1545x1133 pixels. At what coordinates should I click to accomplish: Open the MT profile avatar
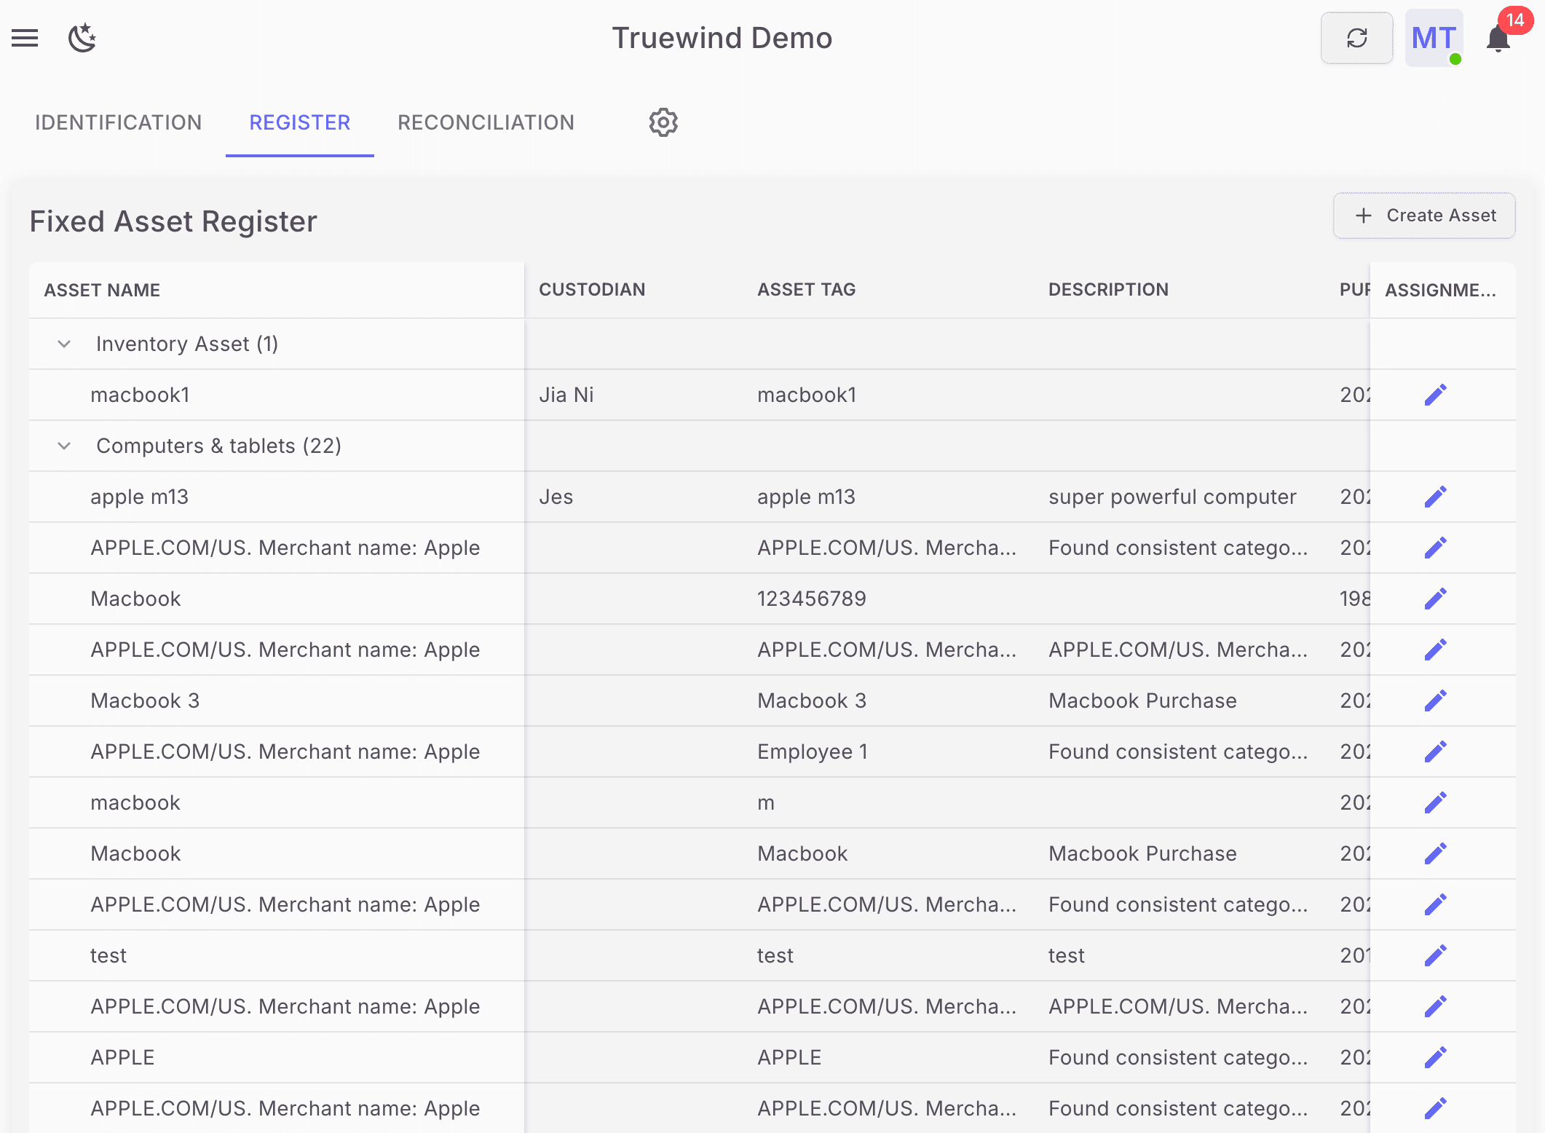[1432, 38]
